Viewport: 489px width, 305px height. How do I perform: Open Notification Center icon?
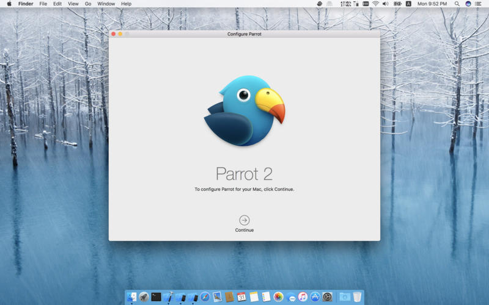click(478, 4)
